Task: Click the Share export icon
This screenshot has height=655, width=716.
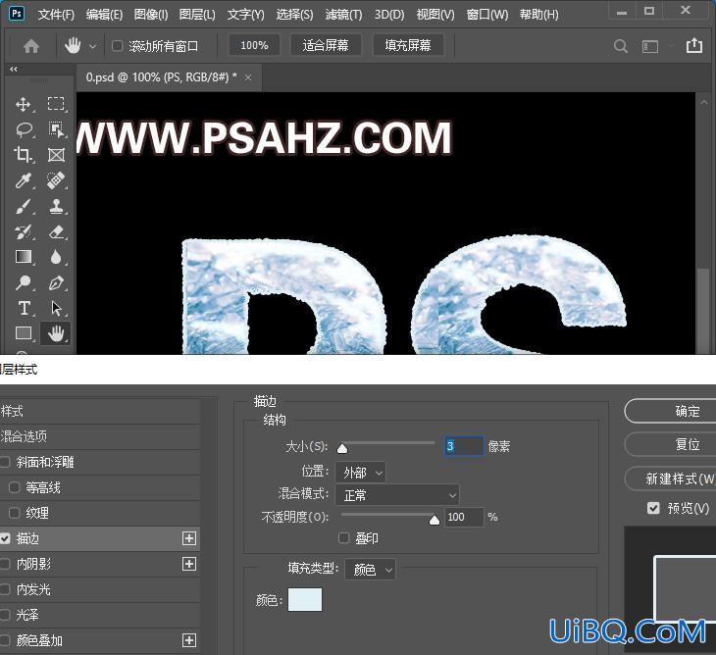Action: tap(694, 46)
